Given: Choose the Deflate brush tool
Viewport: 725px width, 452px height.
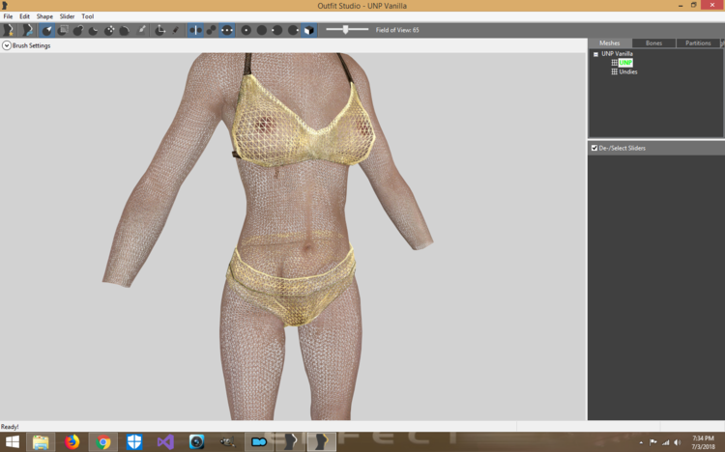Looking at the screenshot, I should tap(94, 30).
